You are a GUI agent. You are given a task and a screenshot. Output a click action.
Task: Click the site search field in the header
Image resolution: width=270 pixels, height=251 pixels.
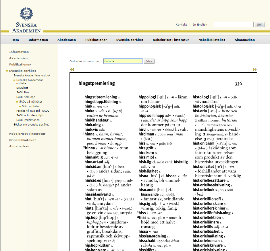[234, 24]
